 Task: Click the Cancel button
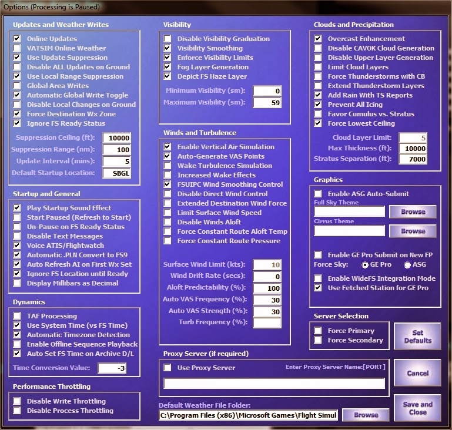(x=417, y=373)
